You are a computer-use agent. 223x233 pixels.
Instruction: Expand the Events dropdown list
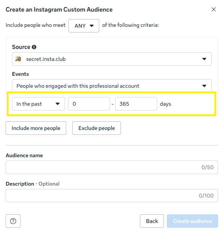111,86
